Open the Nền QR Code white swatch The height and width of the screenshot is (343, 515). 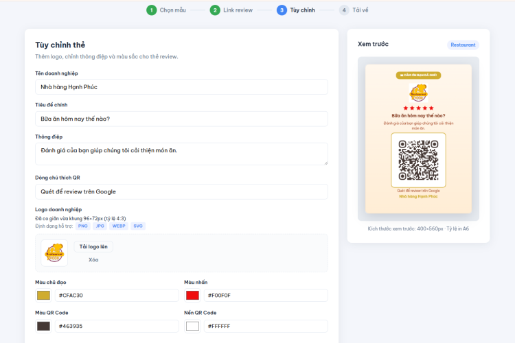point(192,327)
